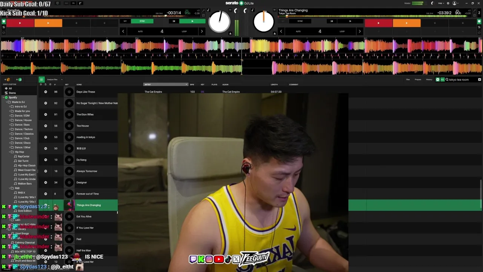
Task: Sort by SONG column header
Action: point(79,85)
